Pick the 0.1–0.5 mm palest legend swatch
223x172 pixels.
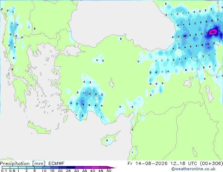pos(6,167)
